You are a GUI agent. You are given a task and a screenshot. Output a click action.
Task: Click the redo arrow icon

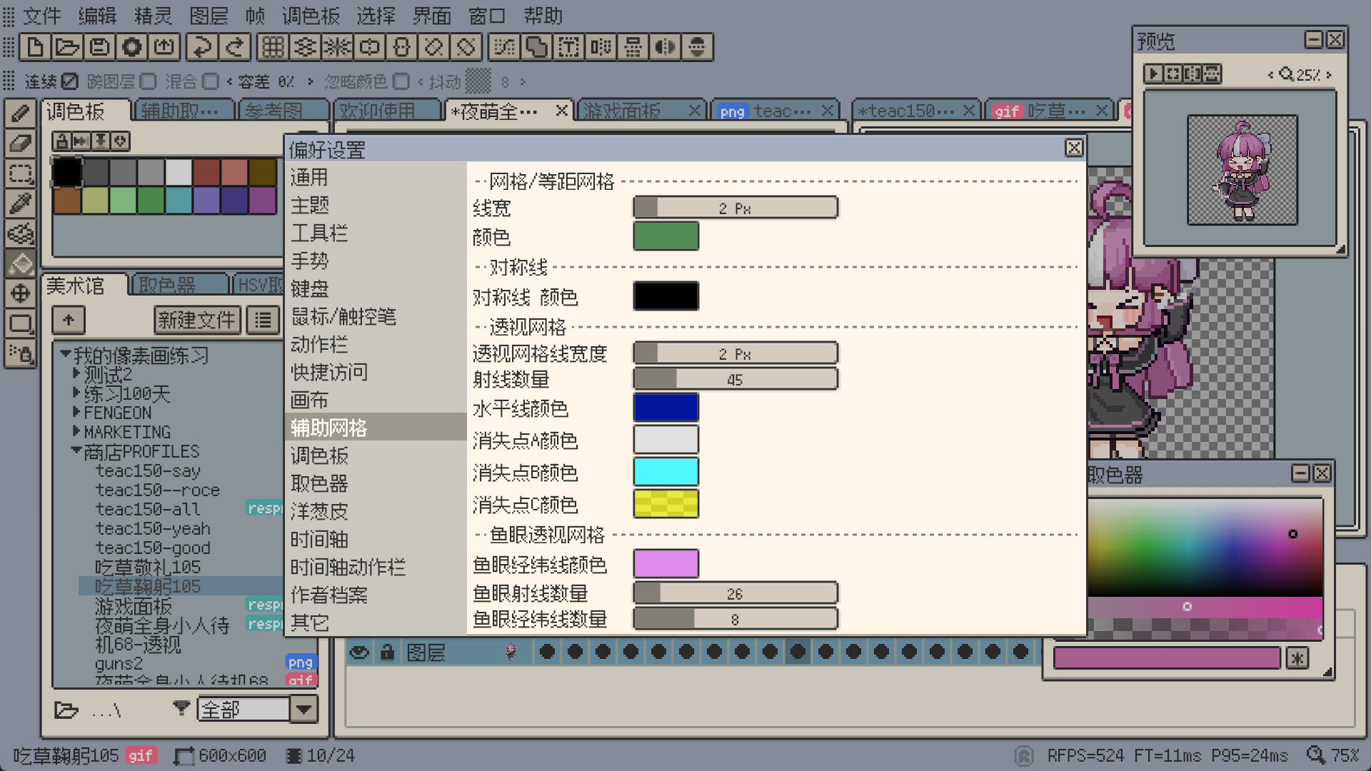pyautogui.click(x=235, y=47)
